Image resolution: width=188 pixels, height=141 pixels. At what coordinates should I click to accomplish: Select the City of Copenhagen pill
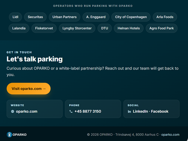click(x=131, y=17)
